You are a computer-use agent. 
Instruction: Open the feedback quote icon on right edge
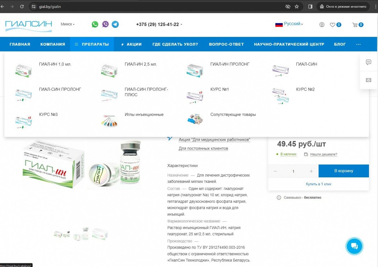[368, 62]
